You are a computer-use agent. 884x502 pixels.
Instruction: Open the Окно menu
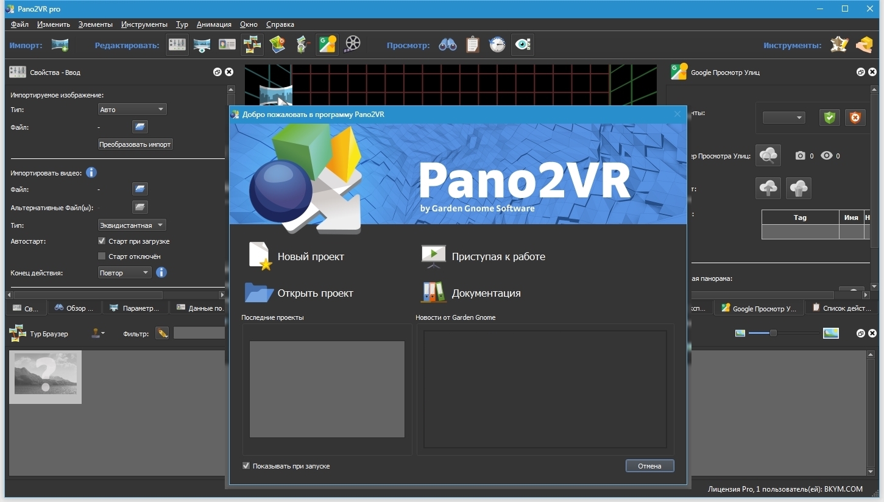(249, 24)
